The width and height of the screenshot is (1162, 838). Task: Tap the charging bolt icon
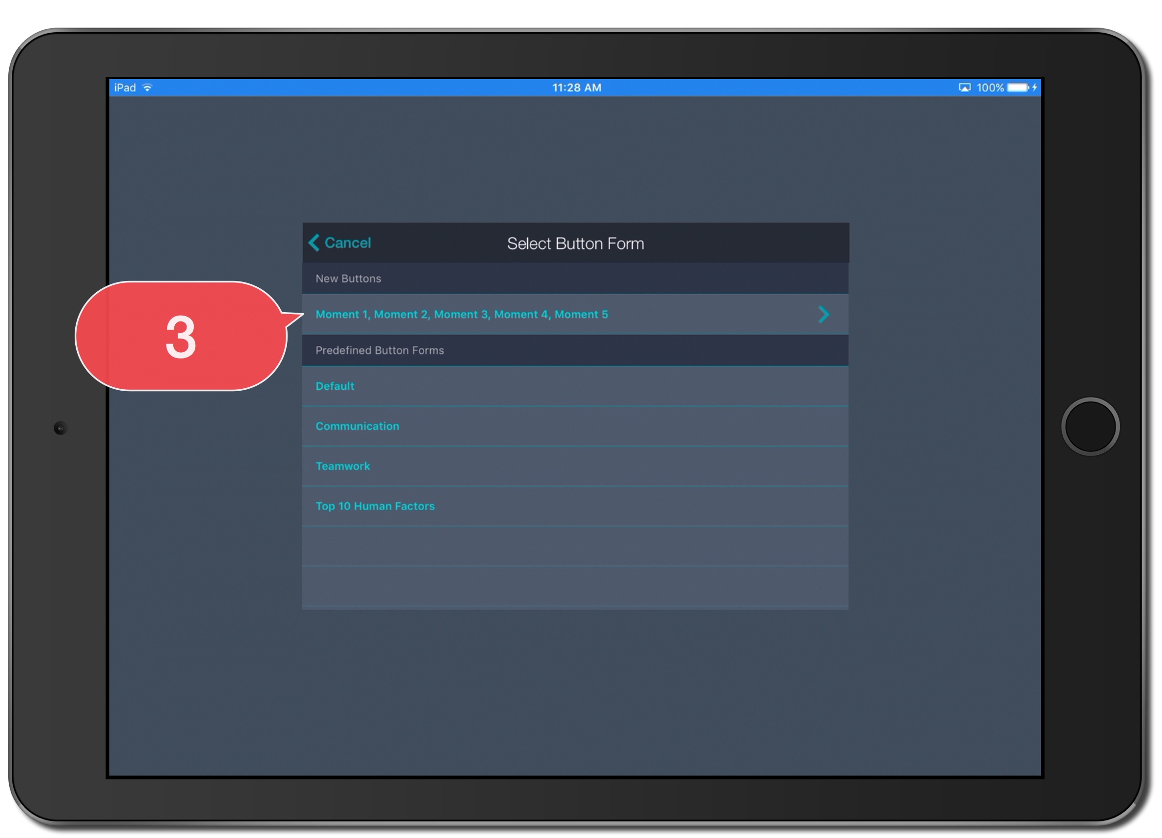[x=1035, y=87]
